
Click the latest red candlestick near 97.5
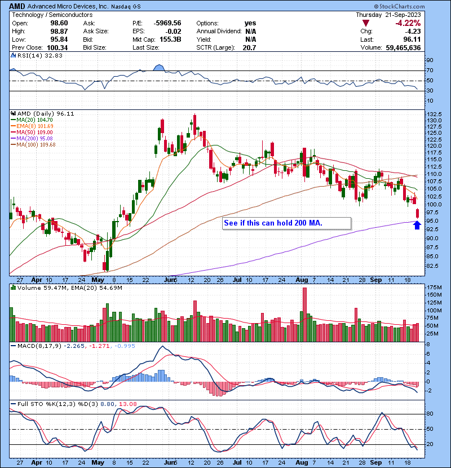[418, 213]
